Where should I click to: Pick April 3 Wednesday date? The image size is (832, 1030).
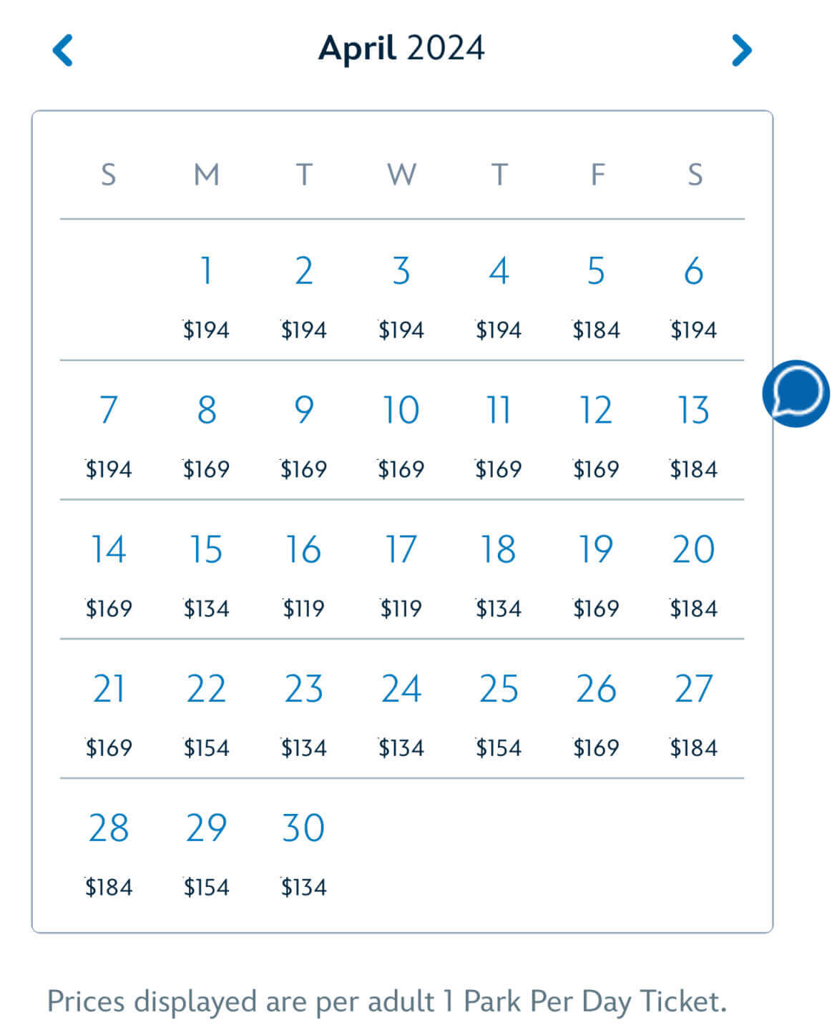point(401,297)
